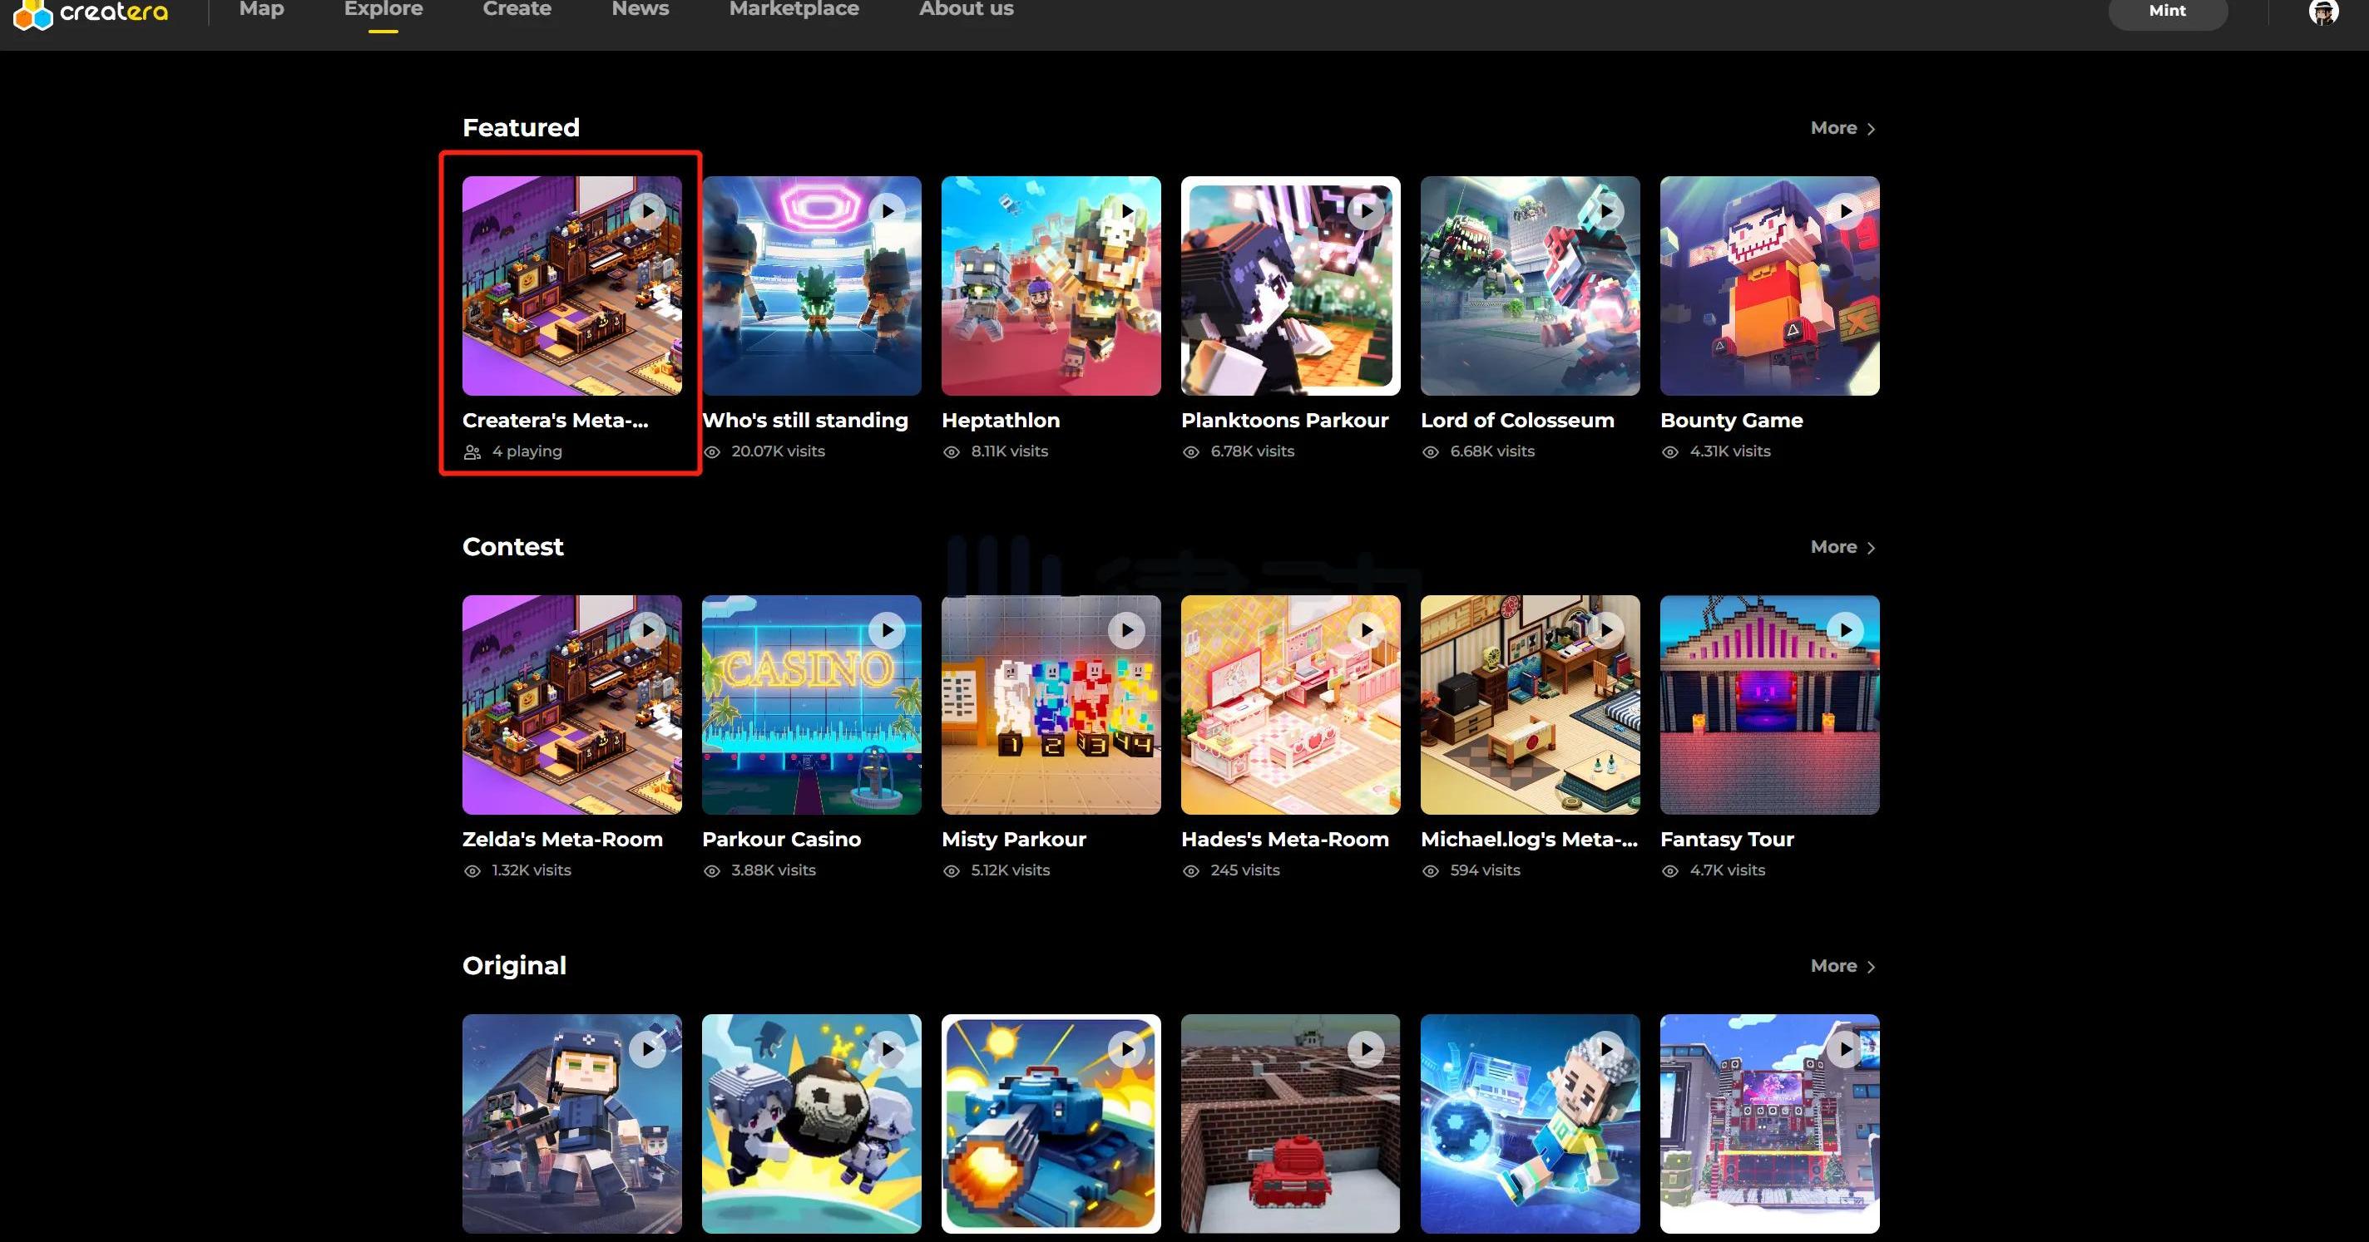The image size is (2369, 1242).
Task: Play preview on Who's still standing
Action: pyautogui.click(x=888, y=211)
